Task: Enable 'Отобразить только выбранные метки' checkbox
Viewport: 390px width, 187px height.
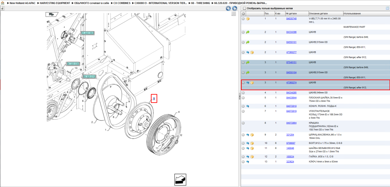Action: point(245,9)
